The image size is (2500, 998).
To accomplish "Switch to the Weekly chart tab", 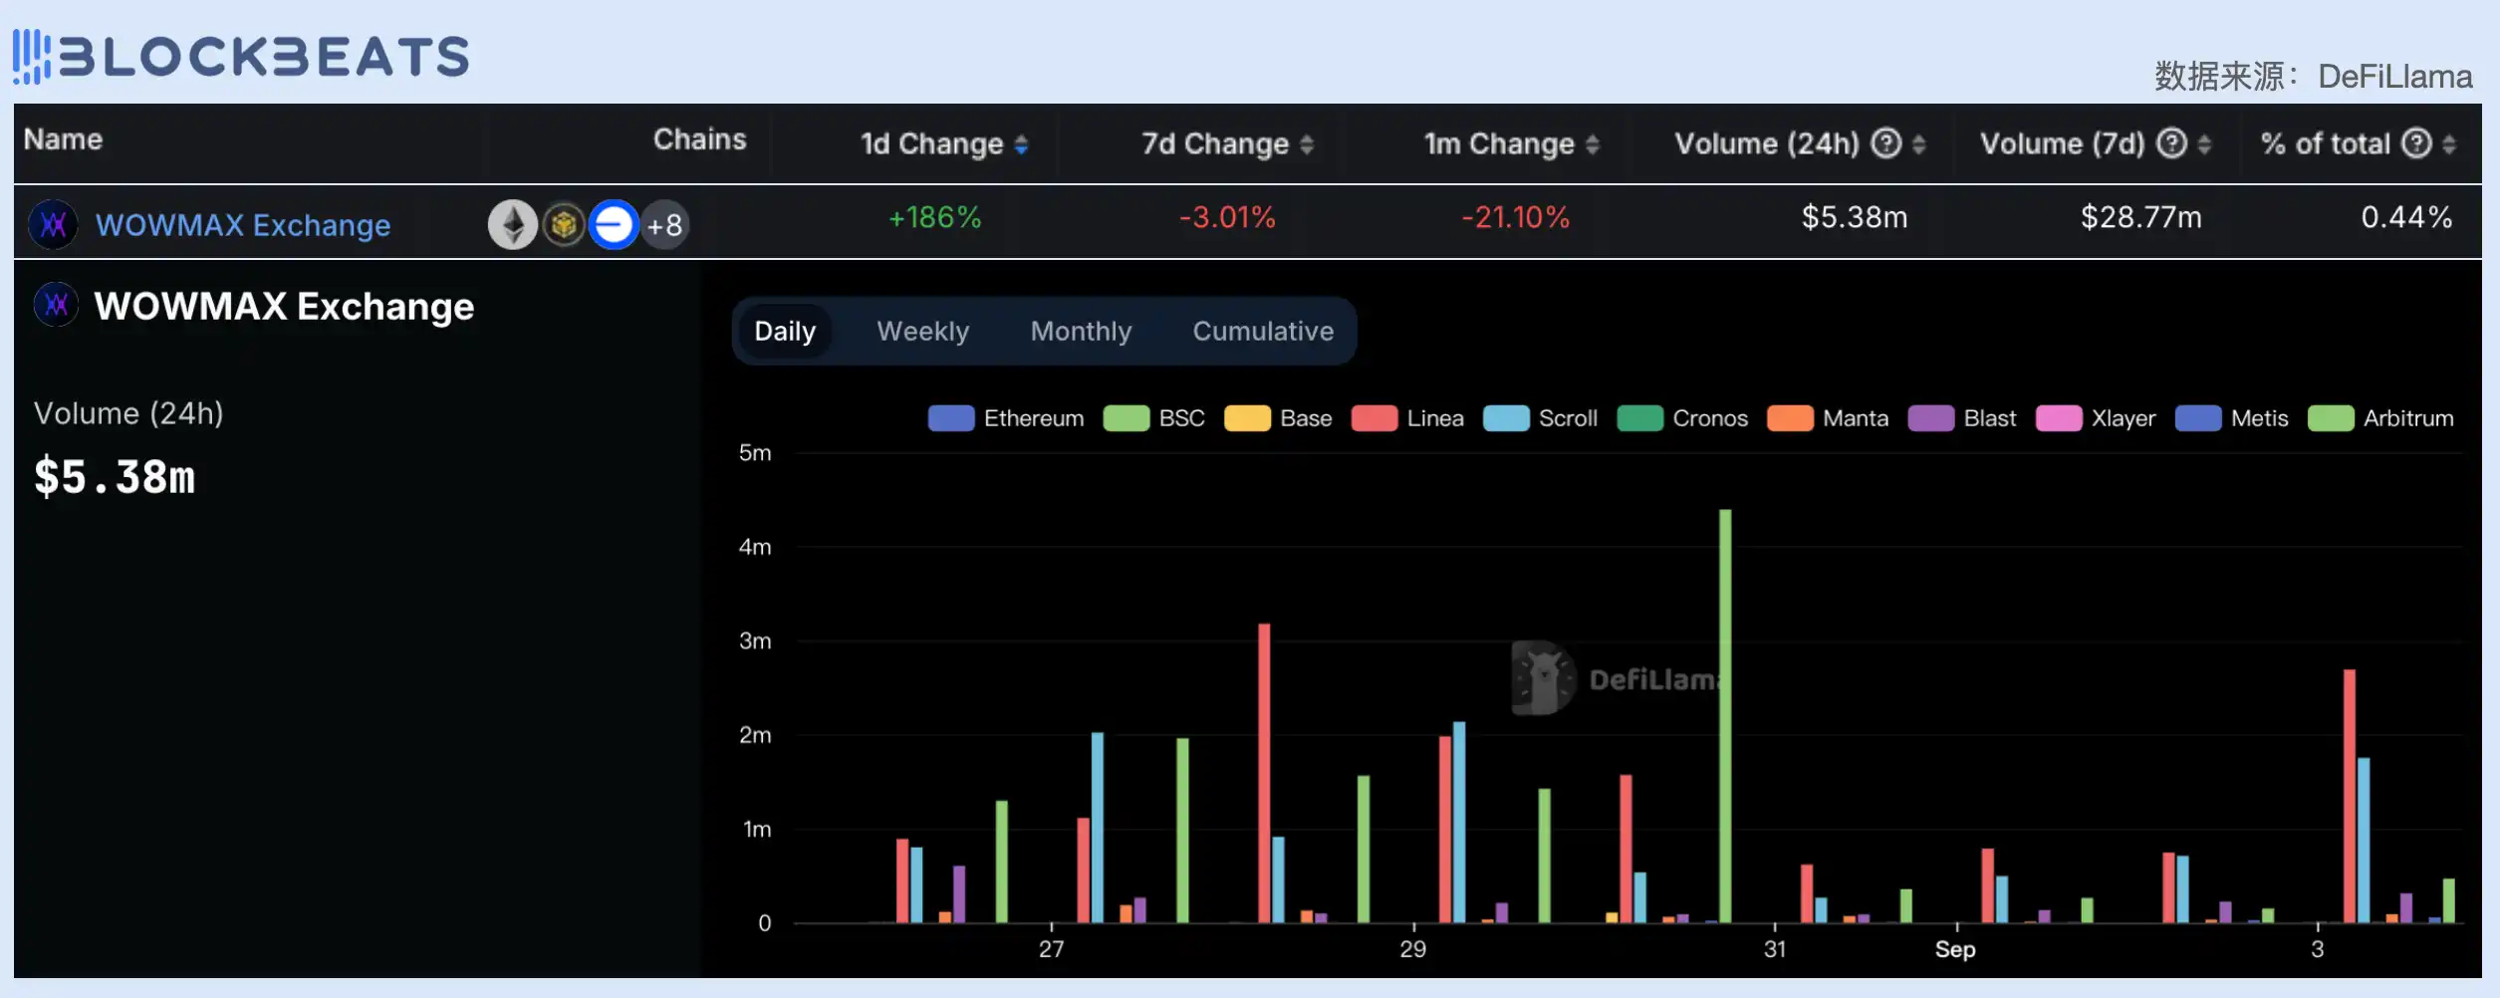I will click(x=922, y=332).
